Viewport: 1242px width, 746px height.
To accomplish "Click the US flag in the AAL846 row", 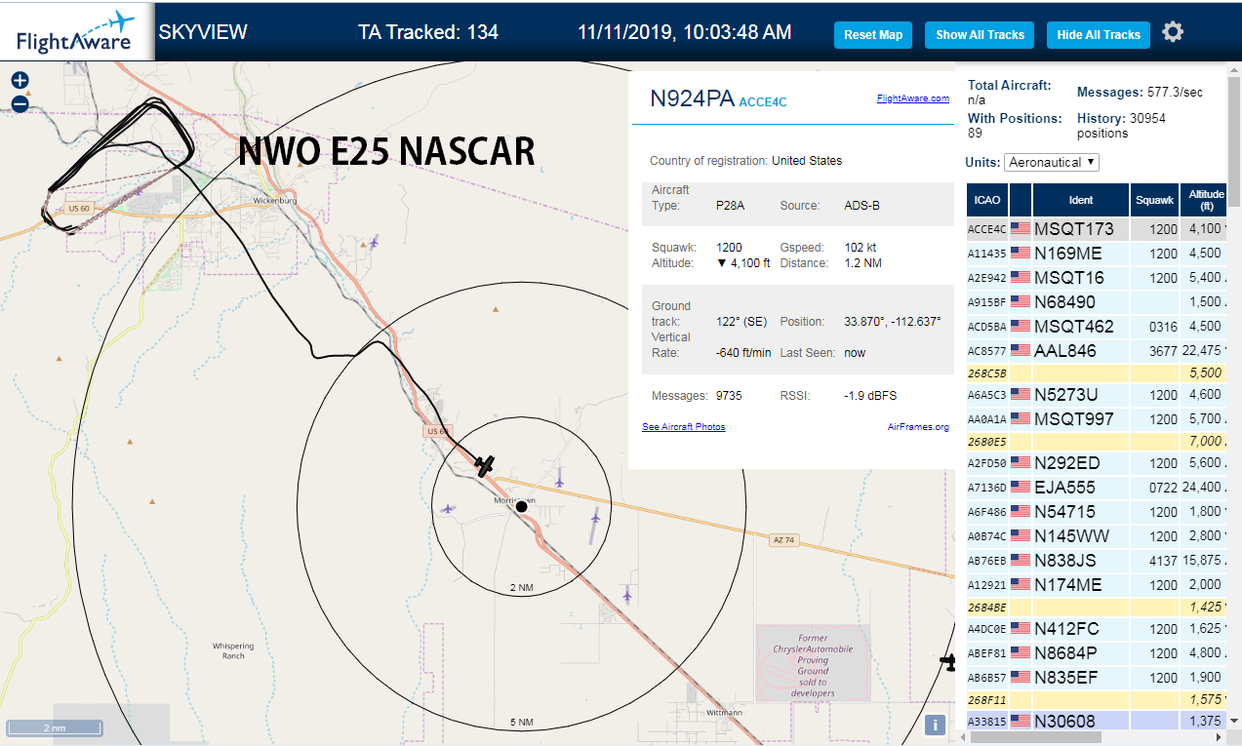I will tap(1021, 351).
